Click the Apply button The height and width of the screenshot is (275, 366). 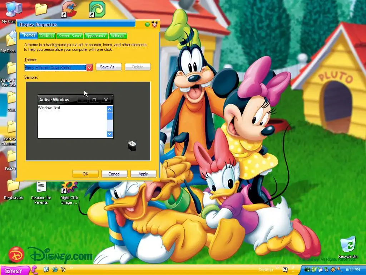[x=143, y=174]
